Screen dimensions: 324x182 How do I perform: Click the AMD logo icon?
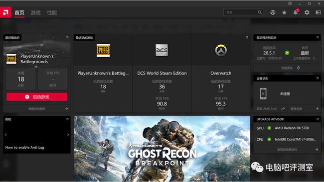(x=5, y=12)
